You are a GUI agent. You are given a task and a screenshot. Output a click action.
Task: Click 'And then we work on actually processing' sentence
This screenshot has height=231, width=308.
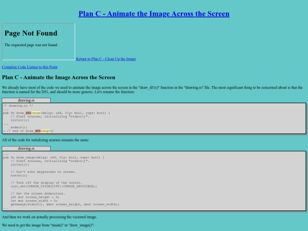[x=50, y=217]
